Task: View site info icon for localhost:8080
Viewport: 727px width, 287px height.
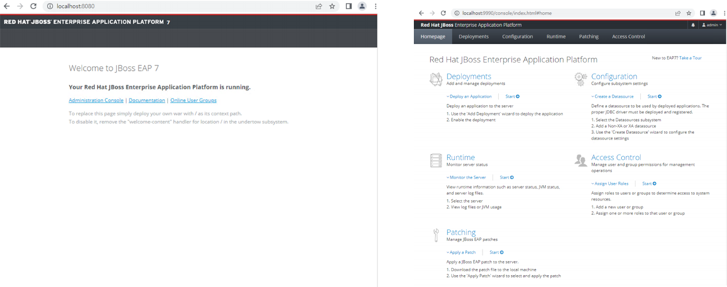Action: [x=50, y=6]
